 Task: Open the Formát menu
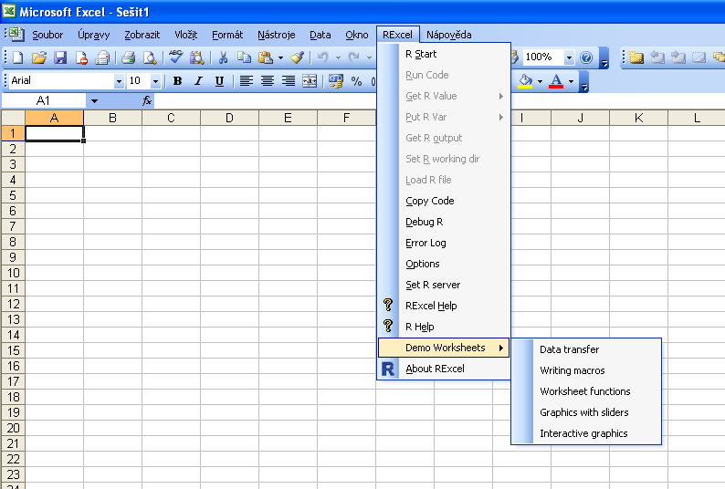tap(227, 35)
